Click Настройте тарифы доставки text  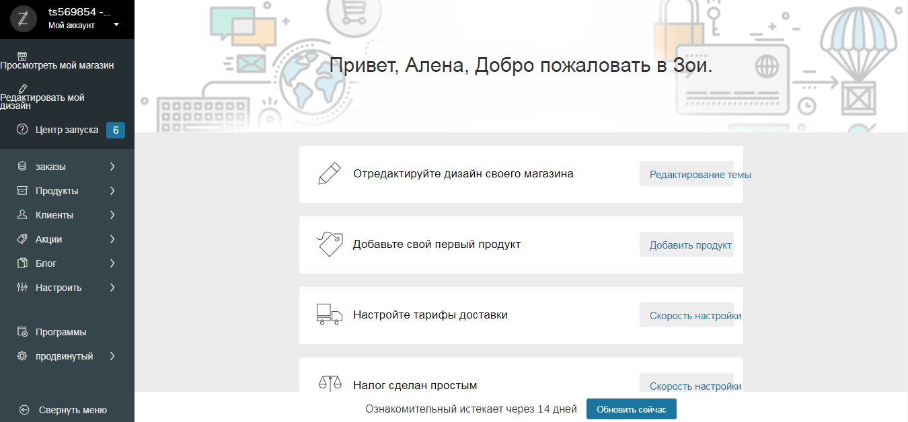point(430,314)
